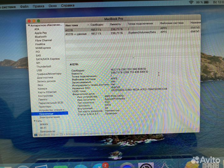
Task: Click the 197,7 ГБ (197 702 340 608 Б) value
Action: [128, 69]
